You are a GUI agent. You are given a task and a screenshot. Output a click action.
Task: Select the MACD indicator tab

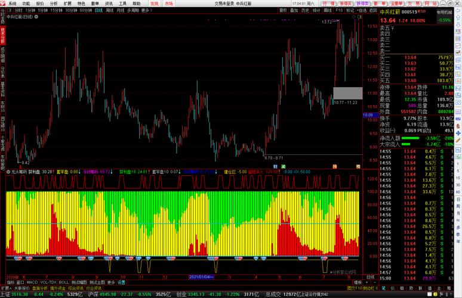[x=32, y=283]
